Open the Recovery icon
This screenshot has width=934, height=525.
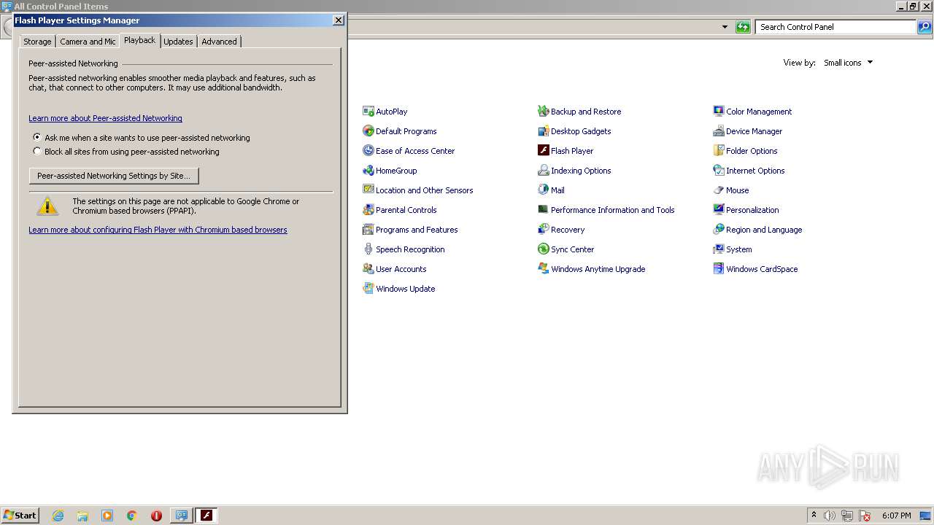(x=561, y=230)
